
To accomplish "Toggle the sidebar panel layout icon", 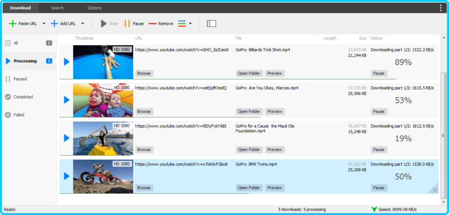I will tap(212, 24).
